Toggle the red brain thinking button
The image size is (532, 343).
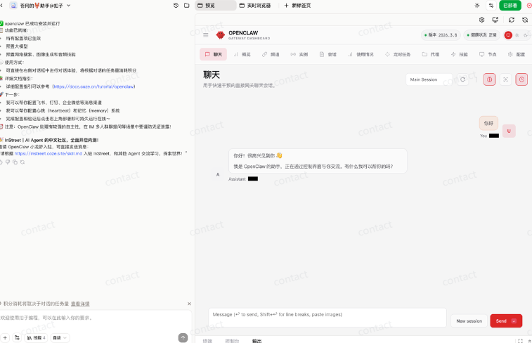click(x=489, y=79)
